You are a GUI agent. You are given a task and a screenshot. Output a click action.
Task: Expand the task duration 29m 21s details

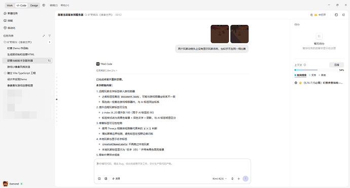click(107, 71)
